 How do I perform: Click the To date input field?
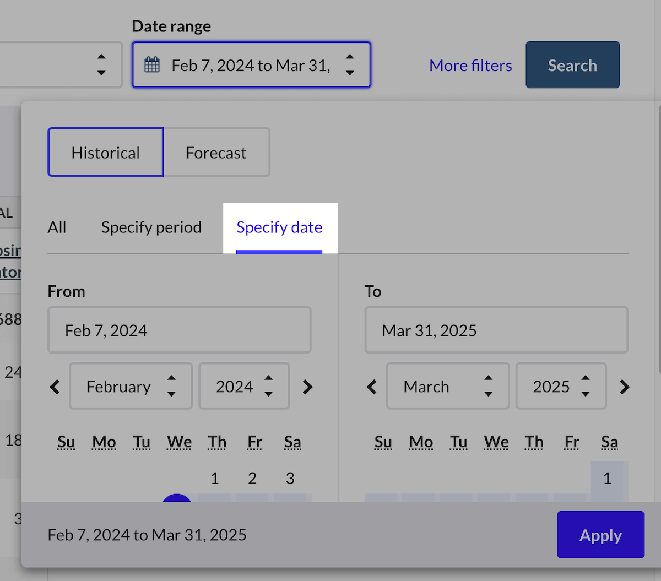496,330
